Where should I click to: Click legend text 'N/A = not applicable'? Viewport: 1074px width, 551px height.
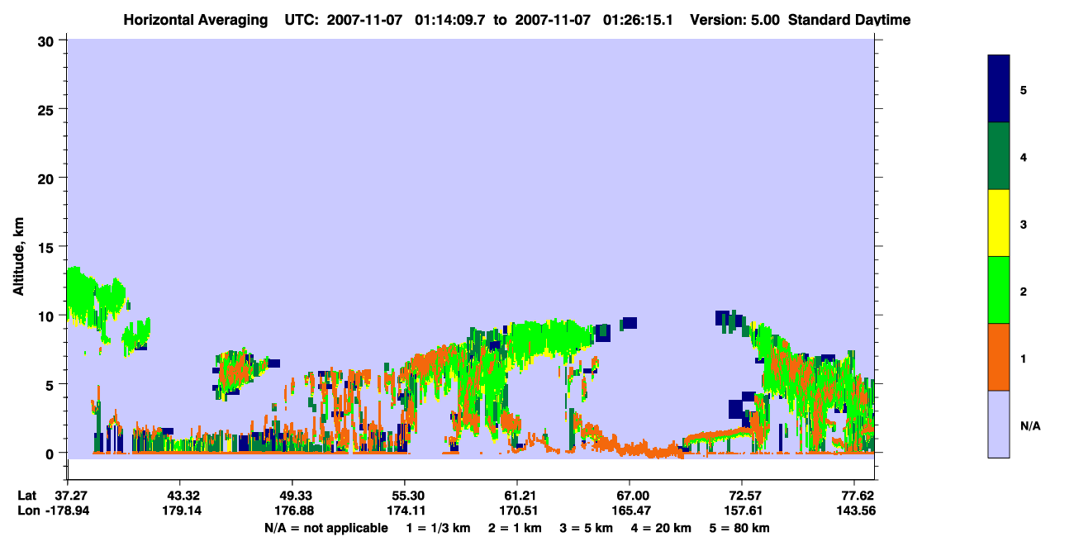(x=326, y=527)
